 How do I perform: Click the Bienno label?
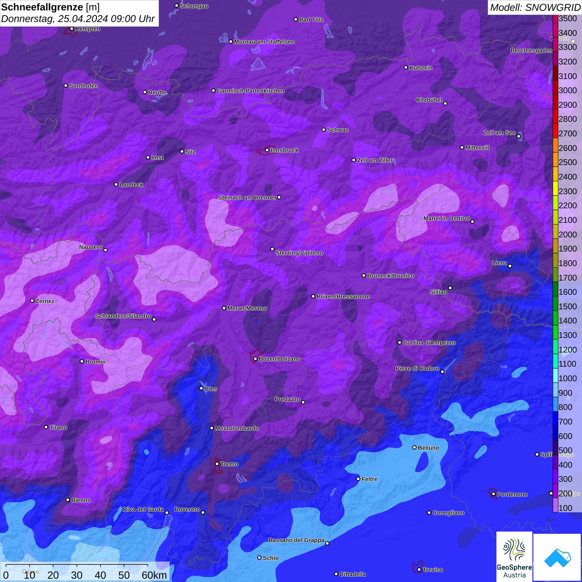pyautogui.click(x=81, y=500)
